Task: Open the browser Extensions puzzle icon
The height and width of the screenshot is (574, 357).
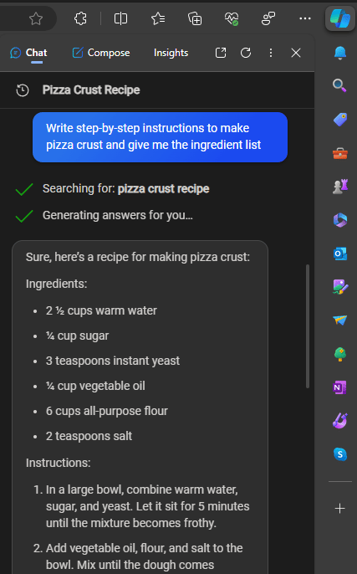Action: coord(80,18)
